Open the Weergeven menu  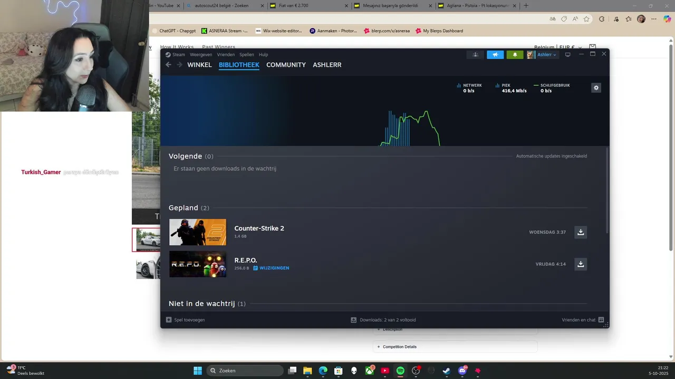201,55
